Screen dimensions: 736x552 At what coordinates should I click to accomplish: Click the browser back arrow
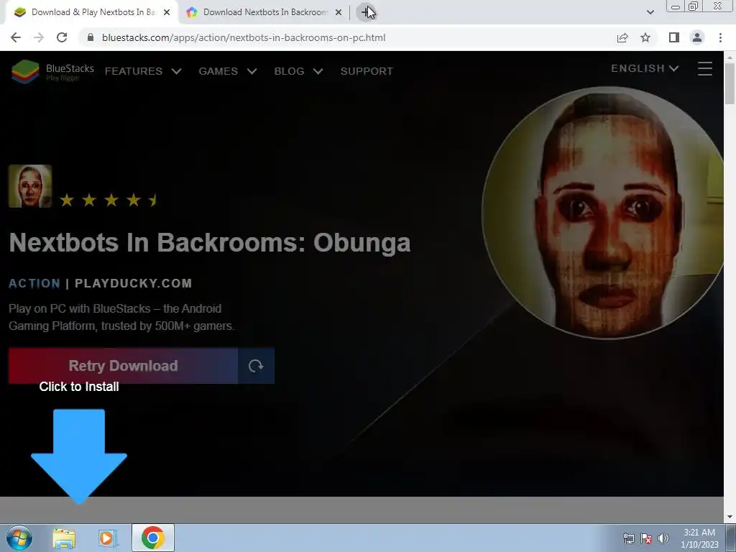pyautogui.click(x=16, y=37)
